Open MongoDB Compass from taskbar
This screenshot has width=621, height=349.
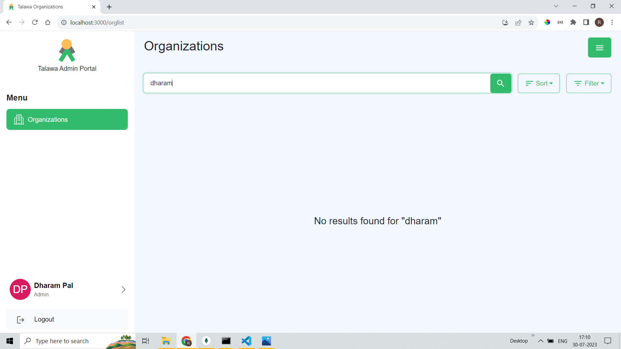206,341
